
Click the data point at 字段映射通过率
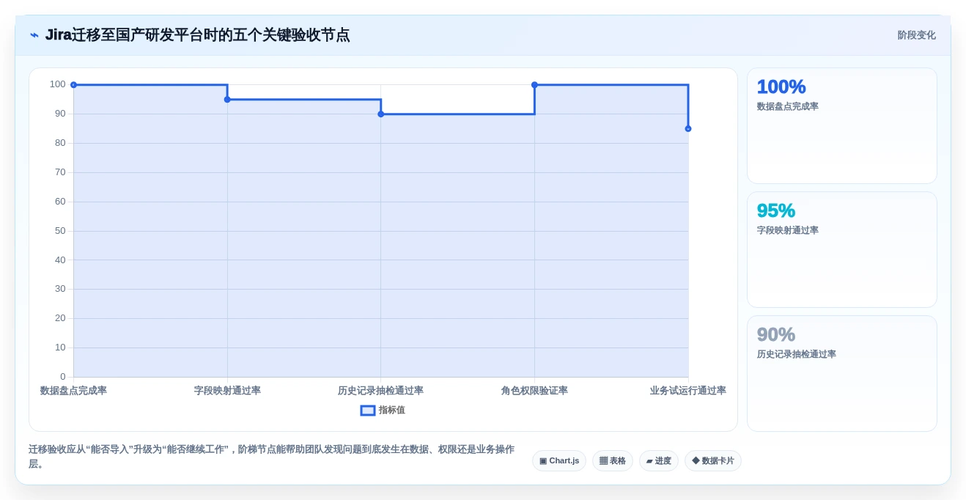(x=227, y=100)
